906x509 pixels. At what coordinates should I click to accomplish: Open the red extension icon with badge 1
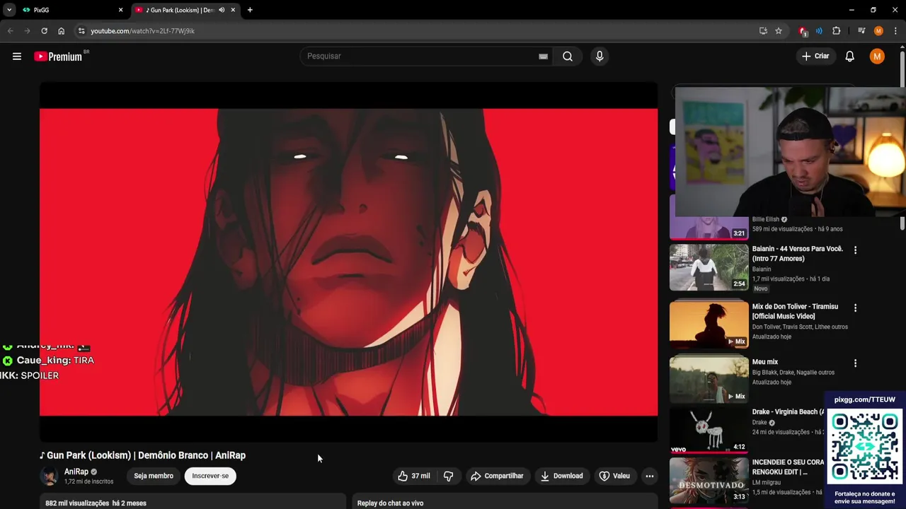click(803, 31)
